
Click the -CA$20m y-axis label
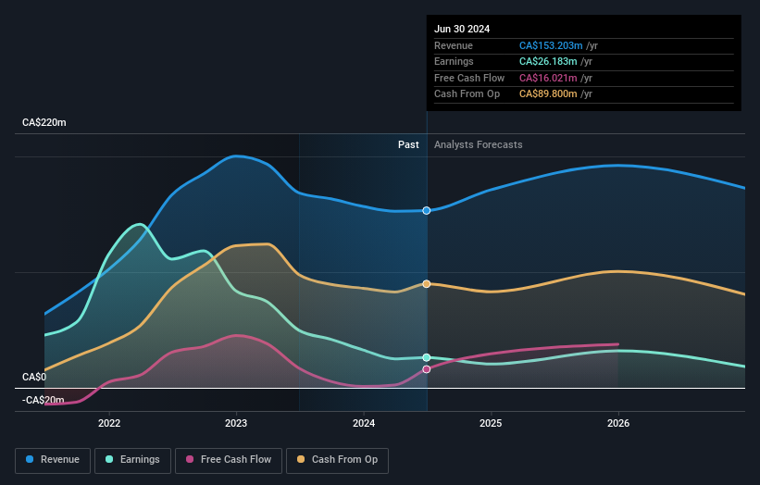click(x=44, y=400)
